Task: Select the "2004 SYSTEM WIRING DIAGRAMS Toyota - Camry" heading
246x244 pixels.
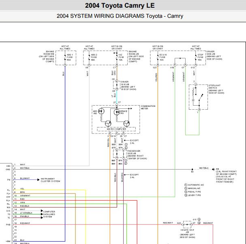Action: click(x=120, y=16)
